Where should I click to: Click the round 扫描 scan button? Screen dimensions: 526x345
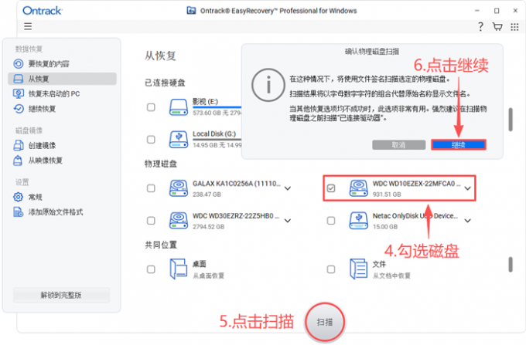[x=325, y=322]
